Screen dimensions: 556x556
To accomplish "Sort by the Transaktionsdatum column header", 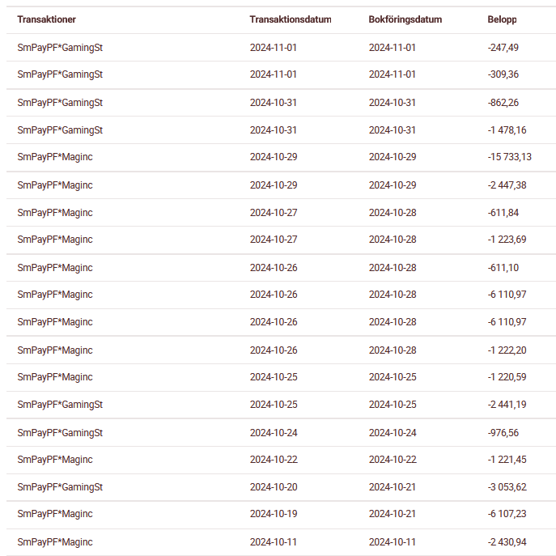I will click(290, 19).
